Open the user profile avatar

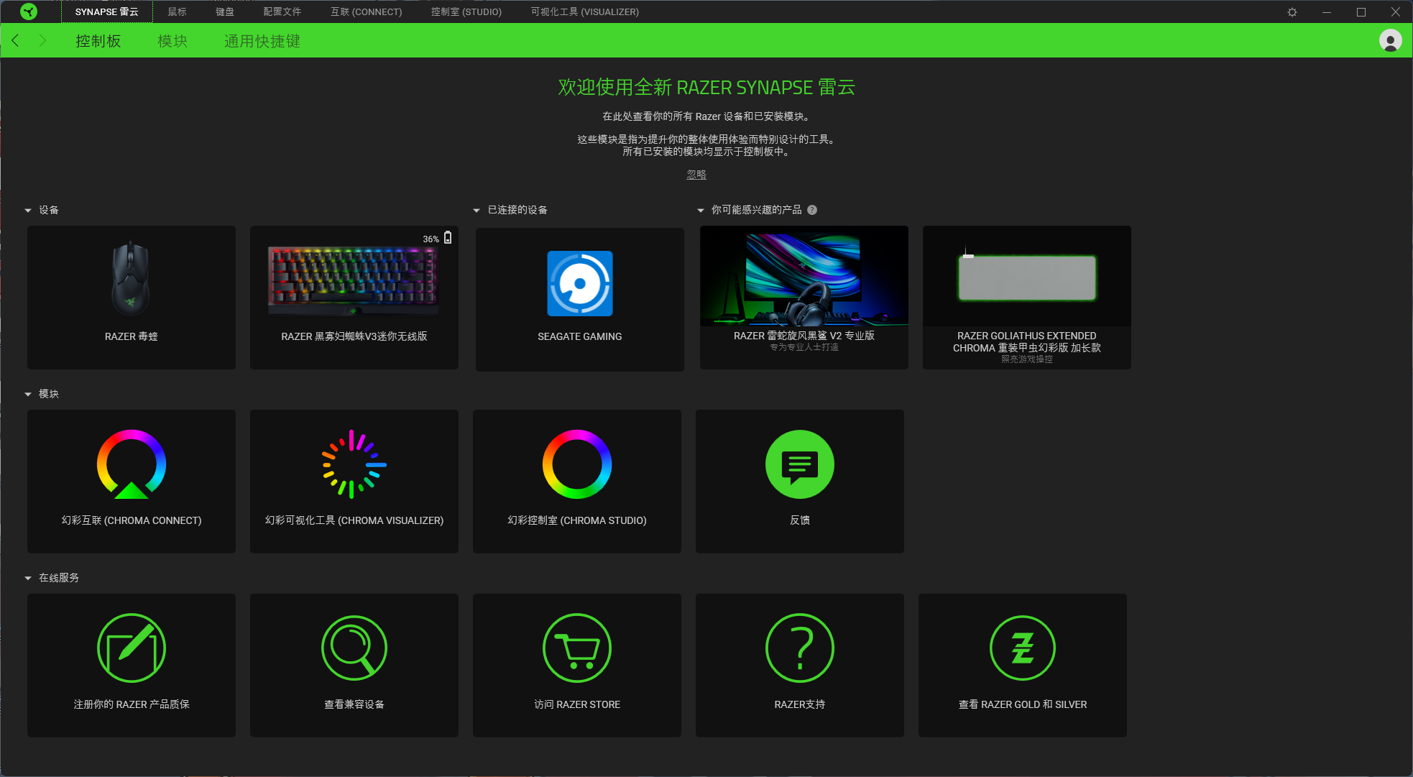point(1390,40)
